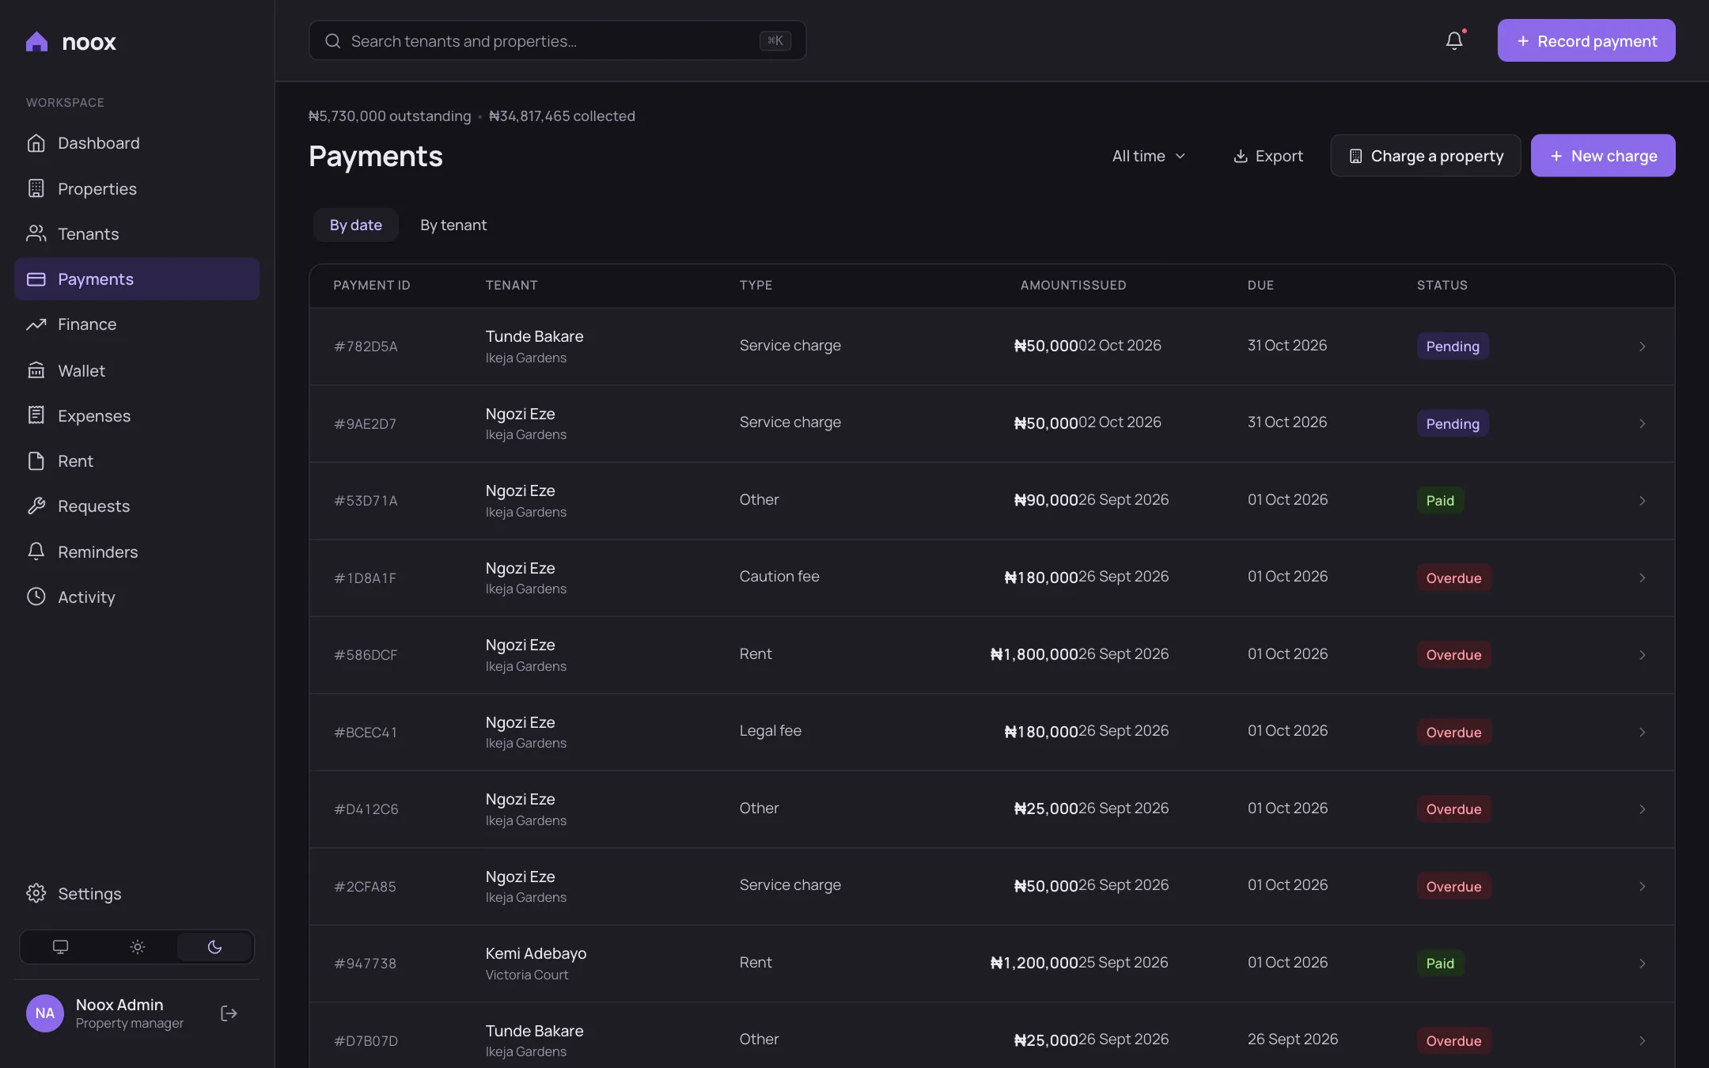
Task: Select the Payments sidebar item
Action: coord(137,278)
